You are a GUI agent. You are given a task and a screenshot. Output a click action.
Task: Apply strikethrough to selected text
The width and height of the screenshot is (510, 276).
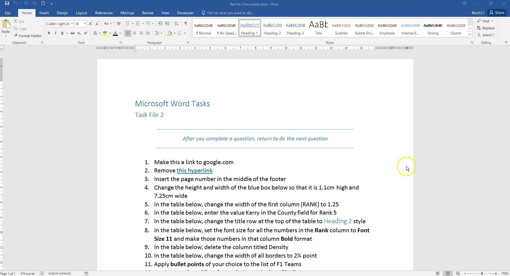[x=72, y=33]
